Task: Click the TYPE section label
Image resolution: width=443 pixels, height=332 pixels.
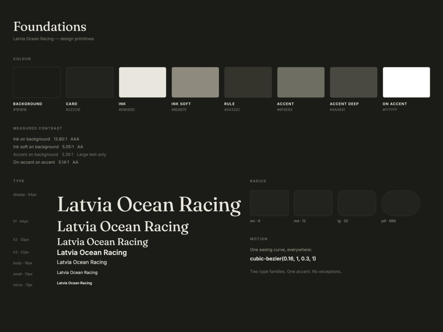Action: click(19, 181)
